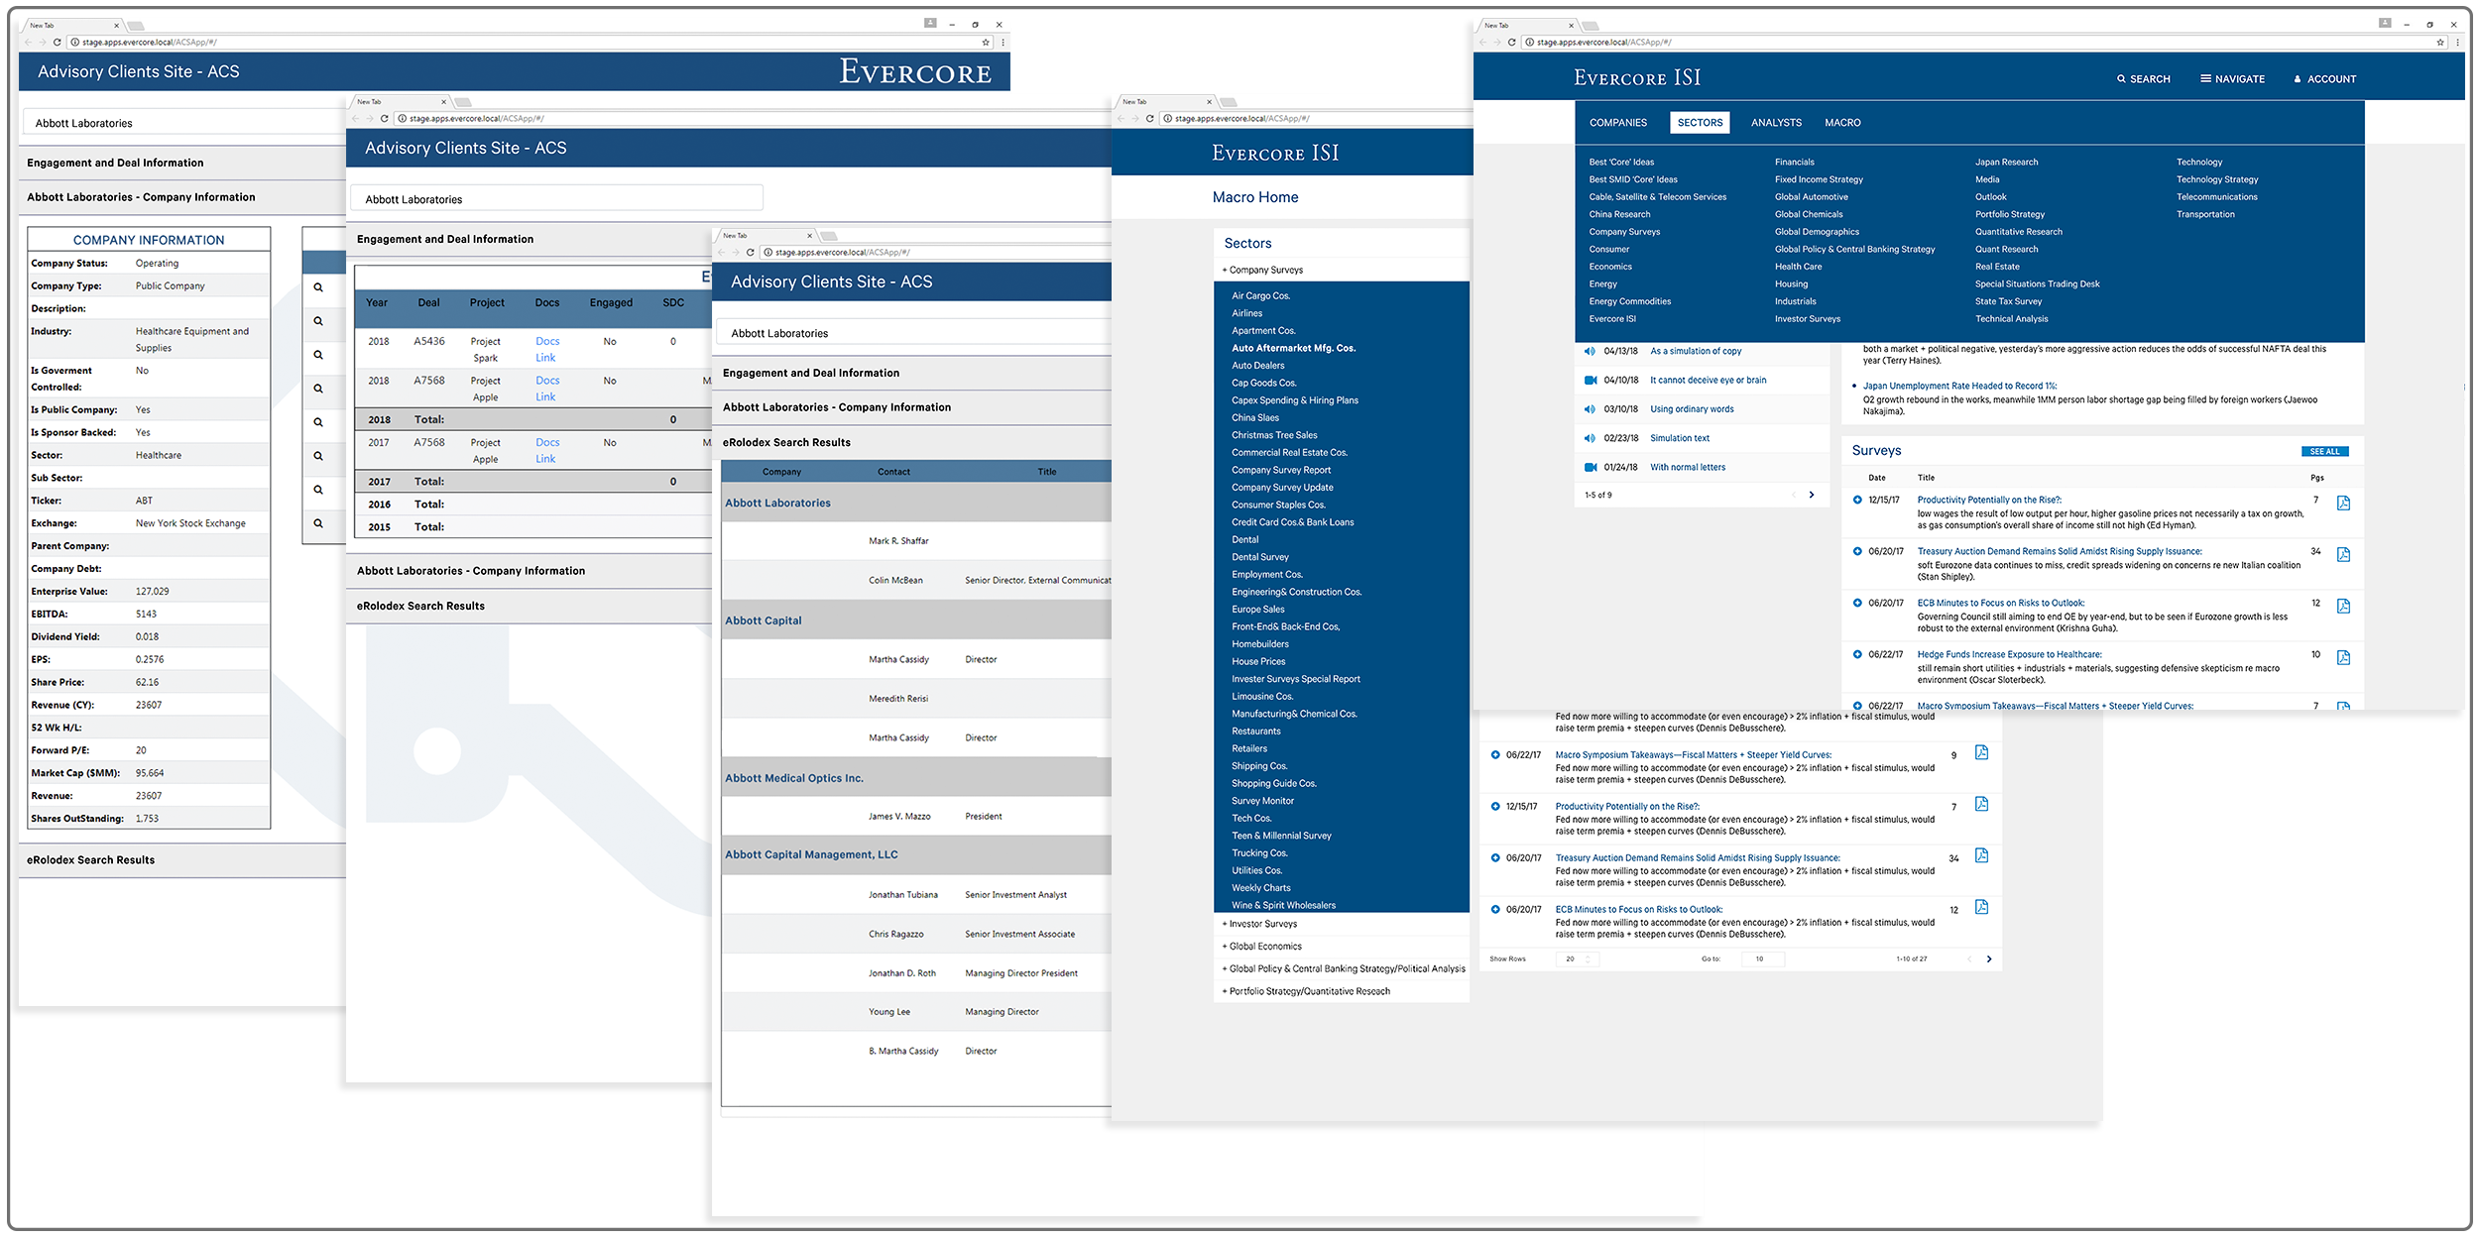This screenshot has width=2479, height=1239.
Task: Open NAVIGATE hamburger menu in header
Action: 2205,79
